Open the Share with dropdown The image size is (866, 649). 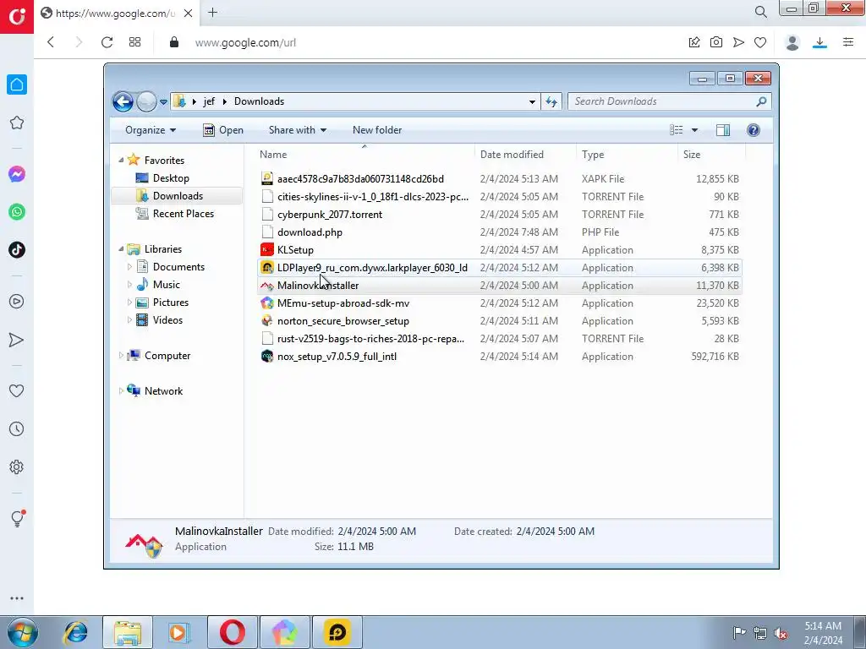pyautogui.click(x=297, y=129)
